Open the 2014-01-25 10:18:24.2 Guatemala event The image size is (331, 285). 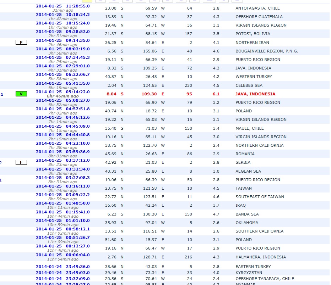(x=63, y=15)
